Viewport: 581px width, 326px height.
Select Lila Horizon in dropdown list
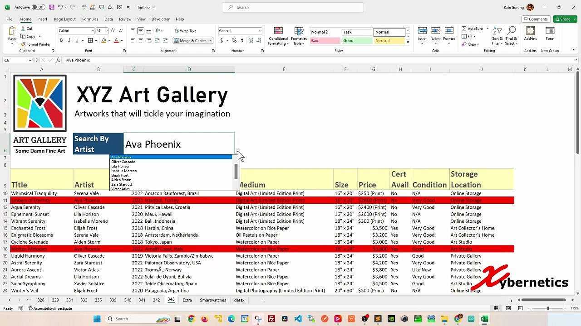pyautogui.click(x=121, y=166)
